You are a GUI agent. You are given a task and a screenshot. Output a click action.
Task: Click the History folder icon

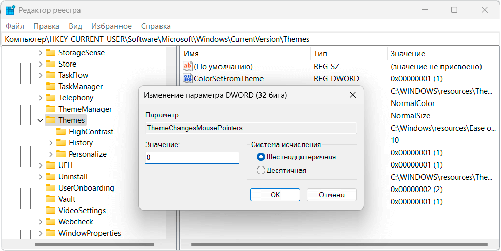click(x=61, y=143)
